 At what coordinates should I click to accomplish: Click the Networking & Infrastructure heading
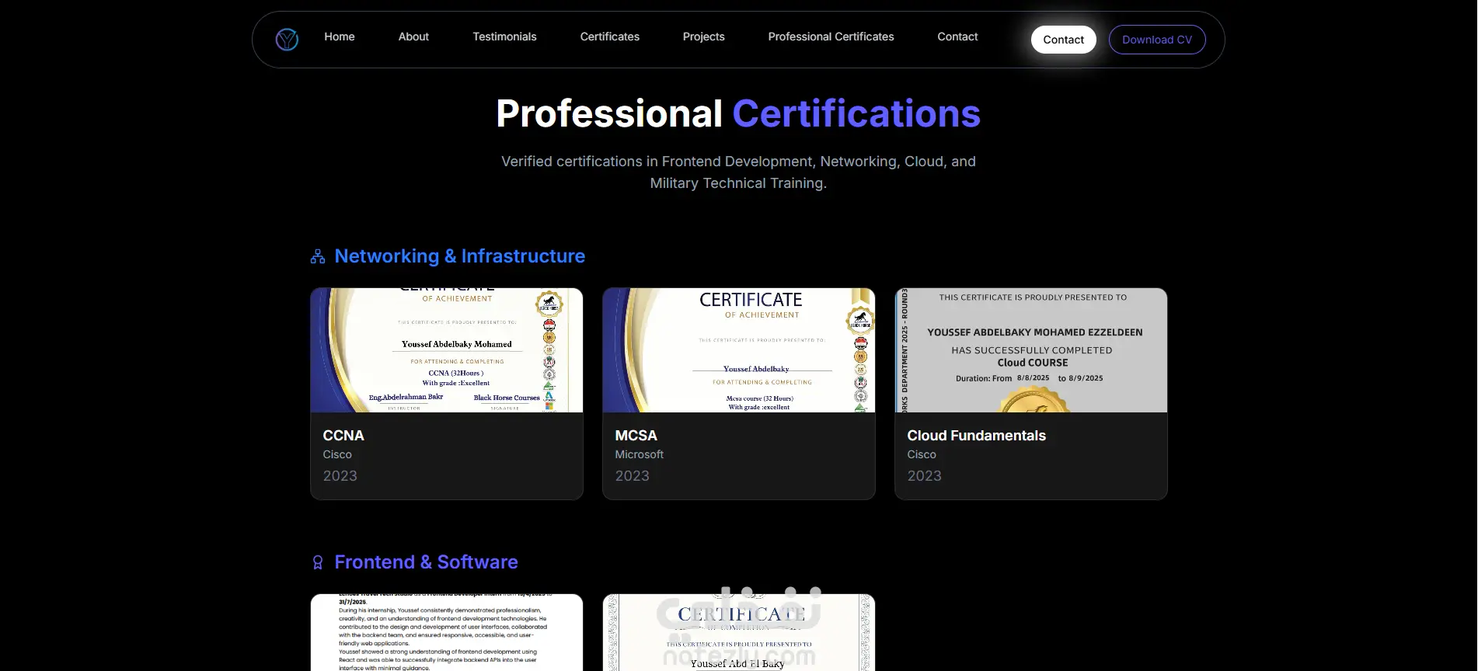(460, 256)
